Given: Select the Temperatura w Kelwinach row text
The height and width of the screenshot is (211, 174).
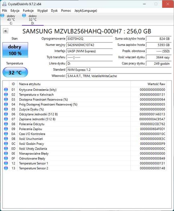Looking at the screenshot, I should 36,95.
